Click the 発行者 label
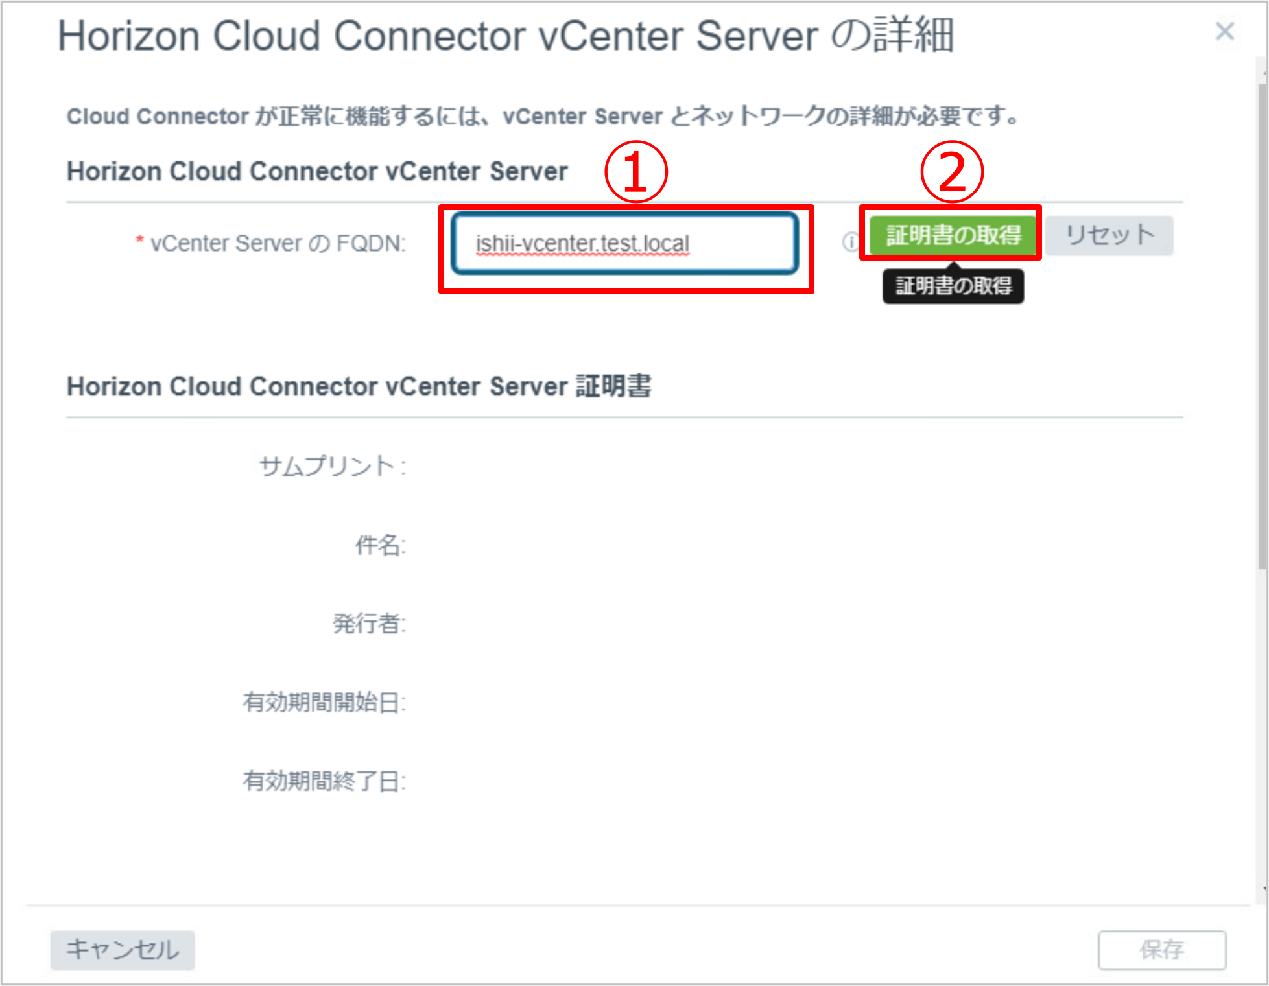 tap(370, 623)
